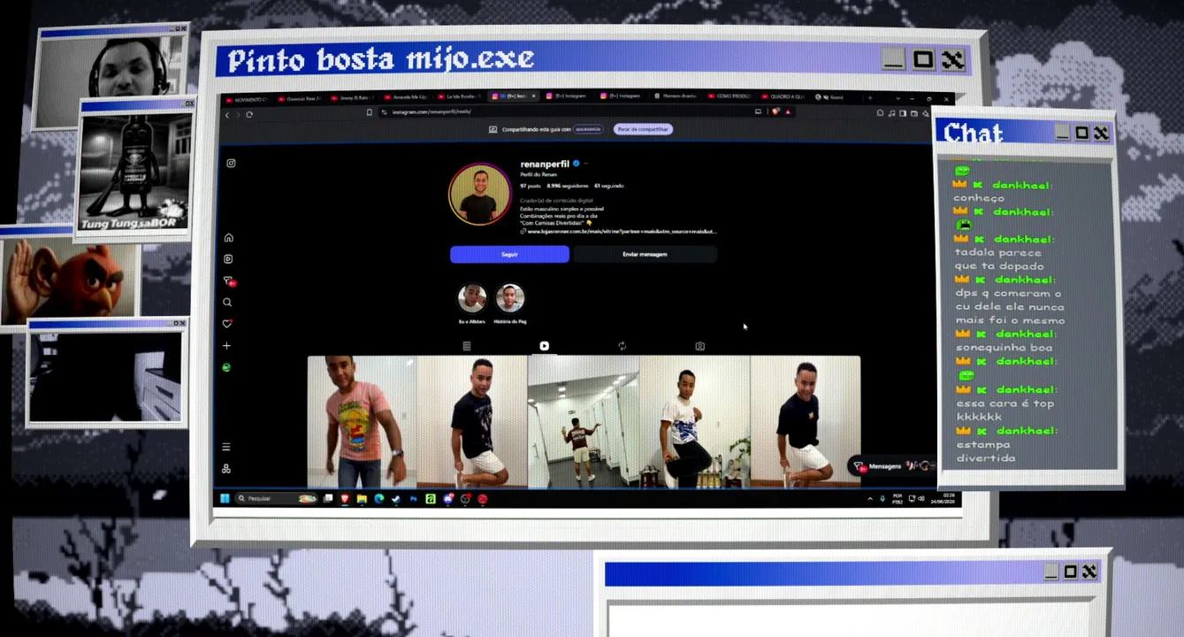Click the Enviar mensagem button

645,254
